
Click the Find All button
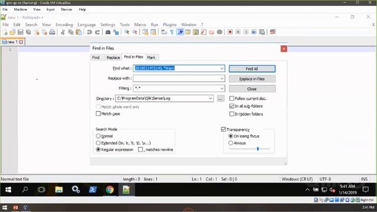(x=252, y=69)
